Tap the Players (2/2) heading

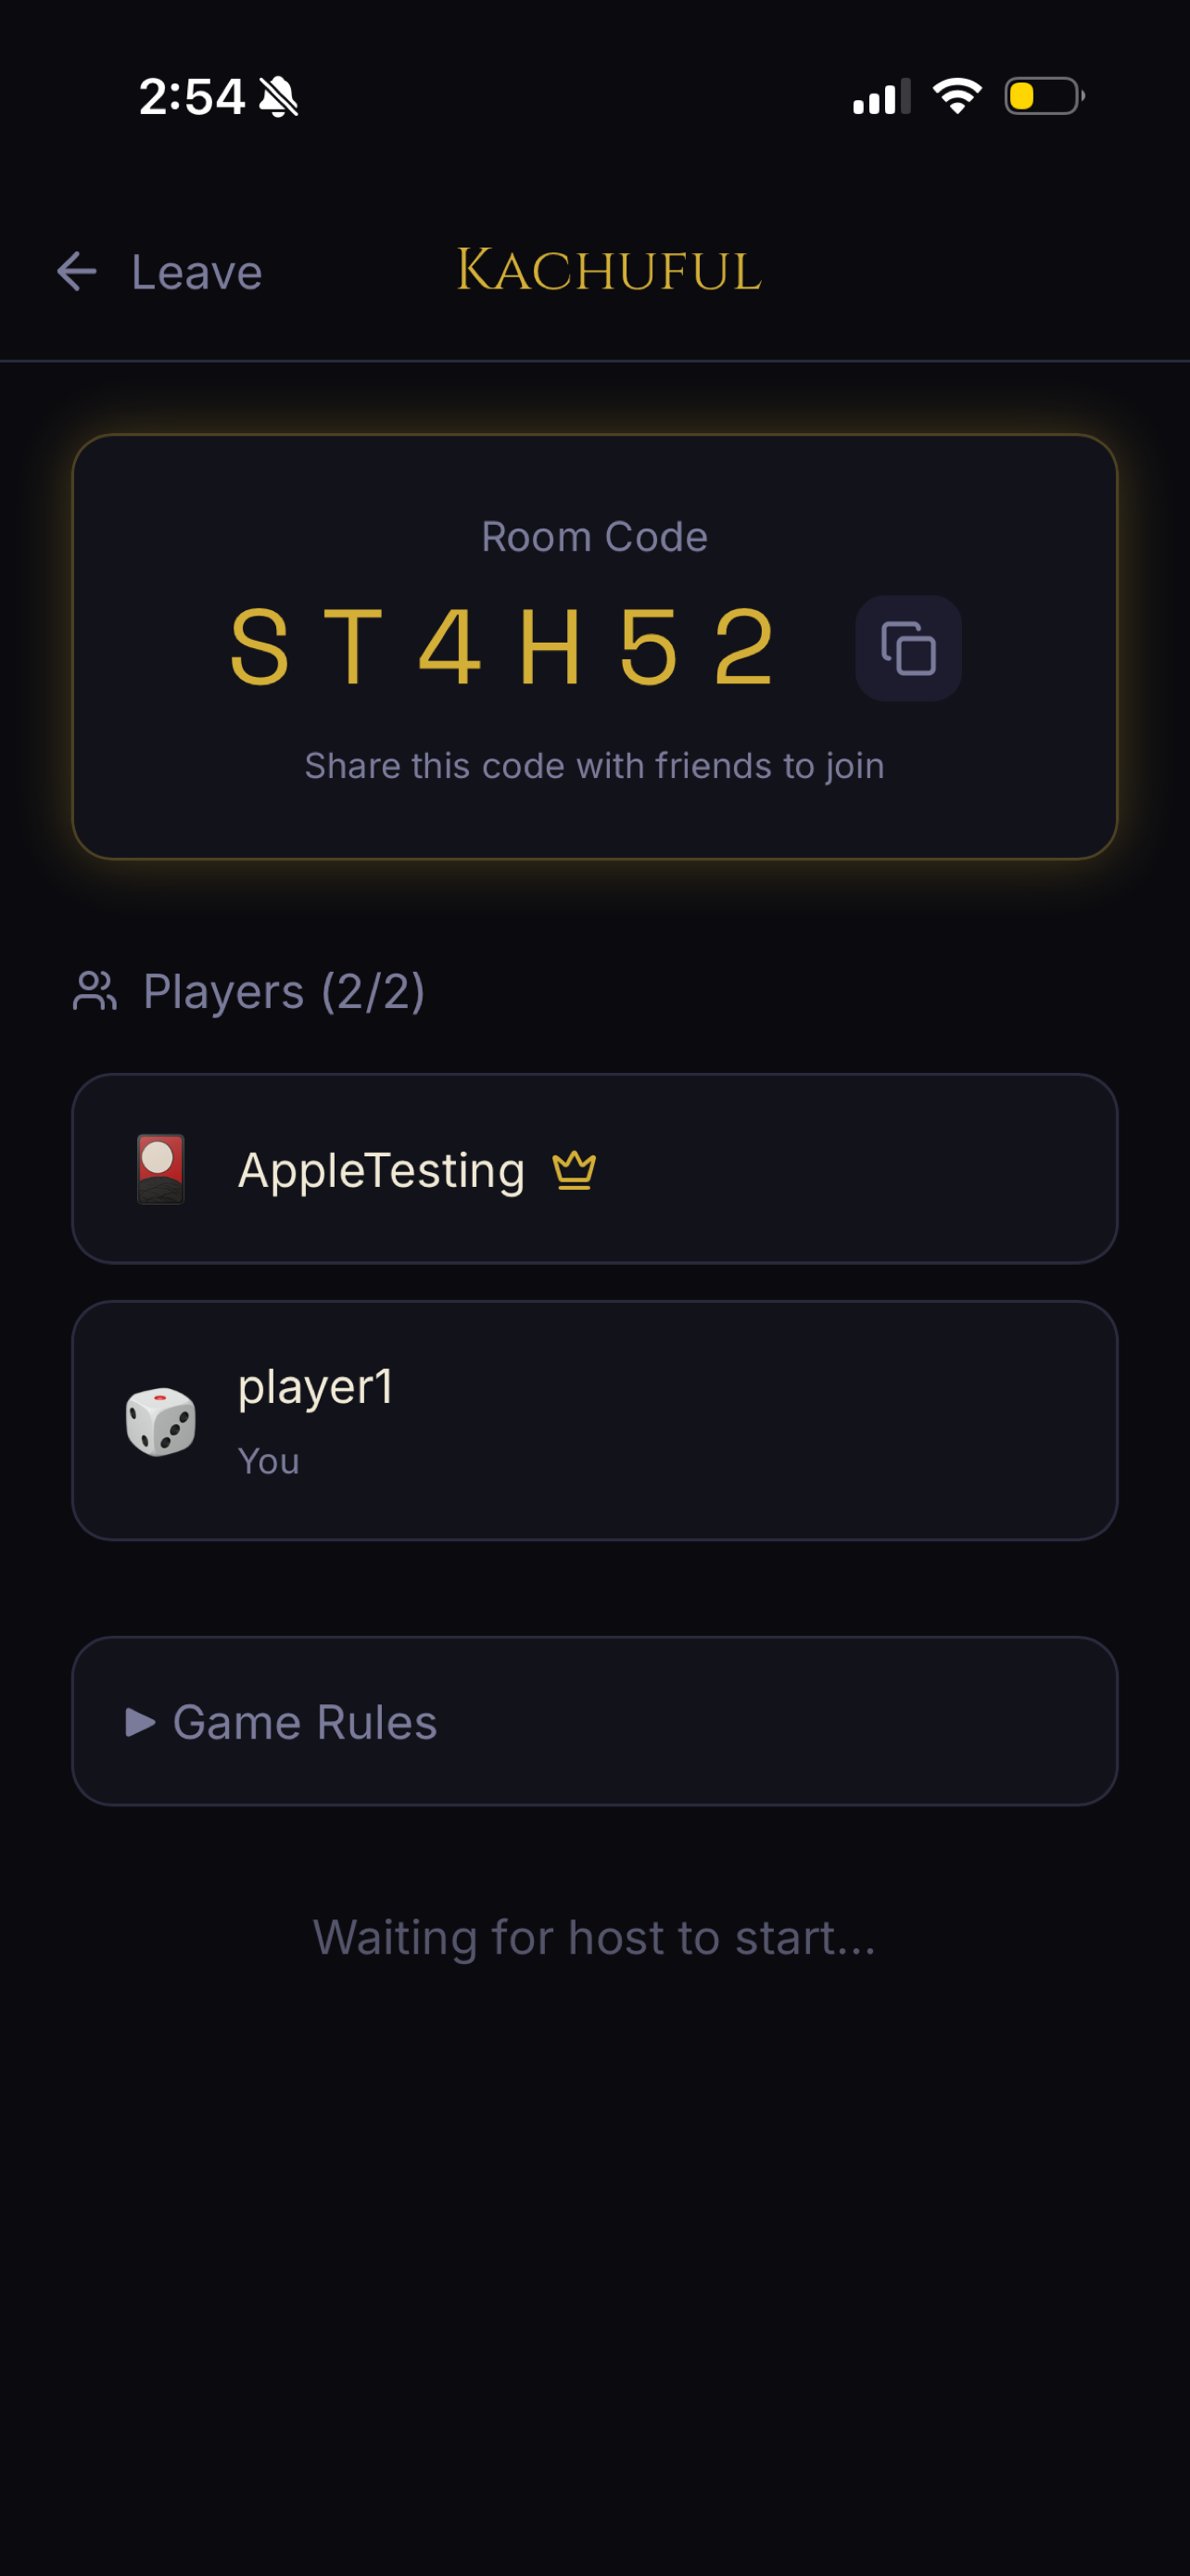pyautogui.click(x=284, y=992)
